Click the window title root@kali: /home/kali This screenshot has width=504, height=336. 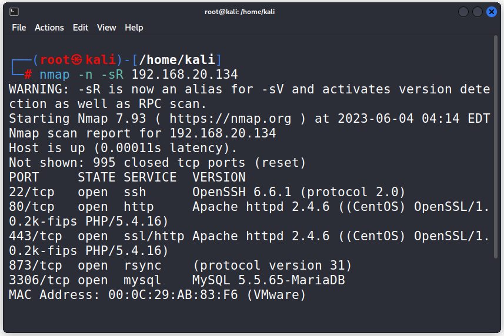(239, 12)
